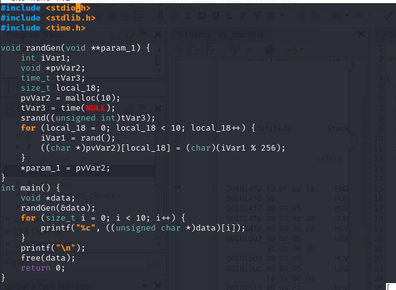Image resolution: width=396 pixels, height=290 pixels.
Task: Click the snapshot camera icon in Listing toolbar
Action: pos(270,49)
